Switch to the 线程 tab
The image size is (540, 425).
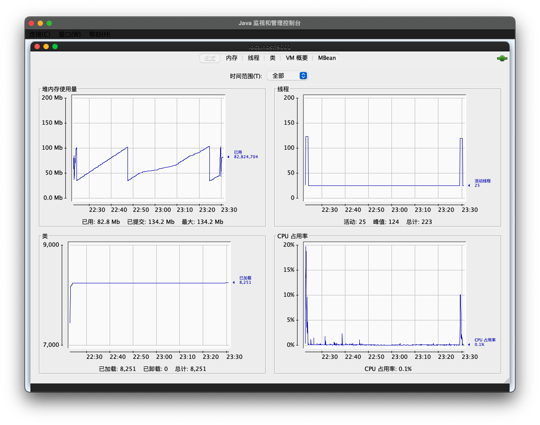coord(254,58)
